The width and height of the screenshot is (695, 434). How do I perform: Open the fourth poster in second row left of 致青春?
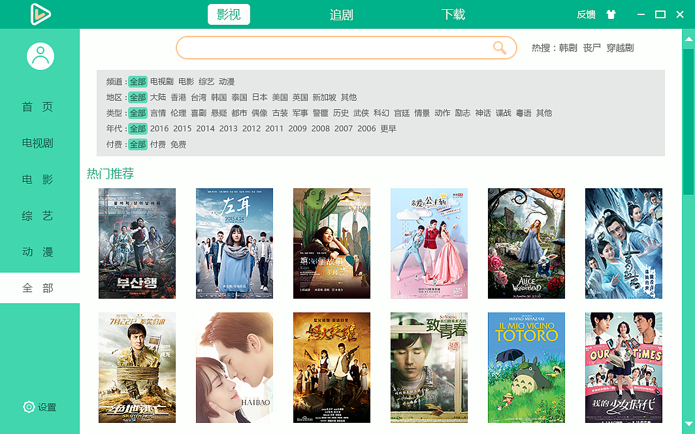pos(332,367)
